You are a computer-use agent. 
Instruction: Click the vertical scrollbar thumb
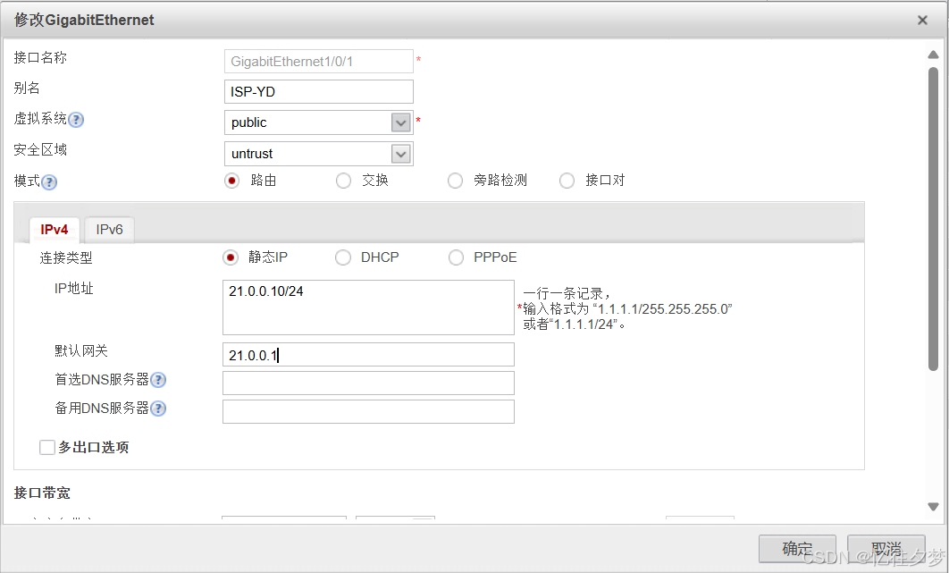click(933, 219)
